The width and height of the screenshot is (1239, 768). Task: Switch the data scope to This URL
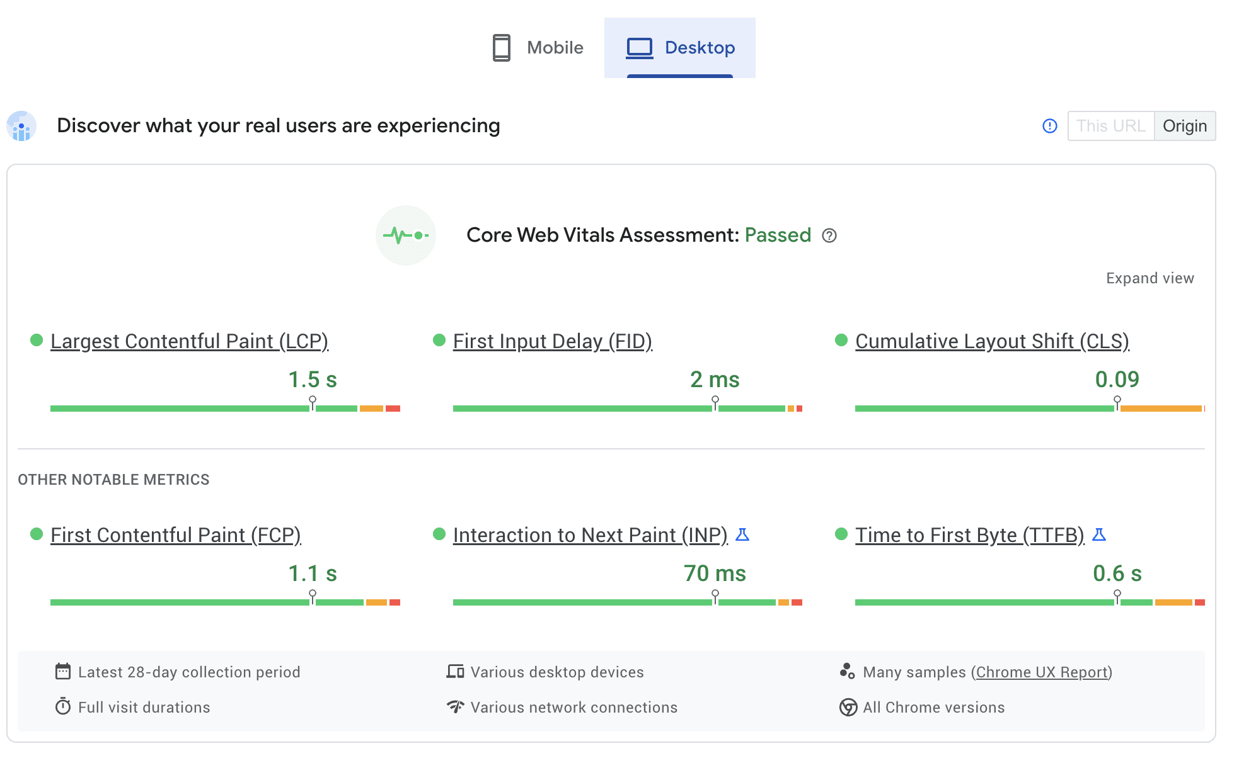click(1110, 126)
